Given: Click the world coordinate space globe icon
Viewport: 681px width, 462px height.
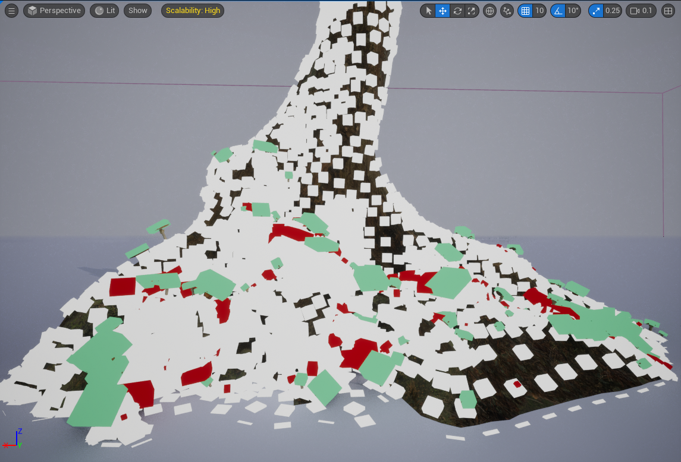Looking at the screenshot, I should pyautogui.click(x=489, y=11).
